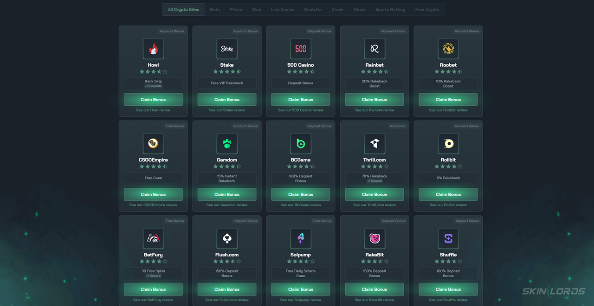Claim the BetFury bonus

[x=153, y=289]
